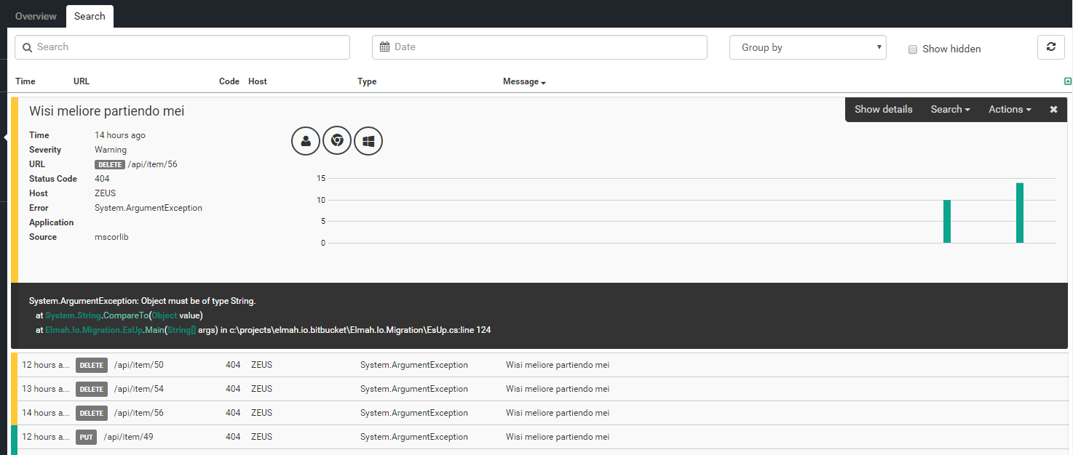
Task: Click the System.String link in stack trace
Action: [x=73, y=315]
